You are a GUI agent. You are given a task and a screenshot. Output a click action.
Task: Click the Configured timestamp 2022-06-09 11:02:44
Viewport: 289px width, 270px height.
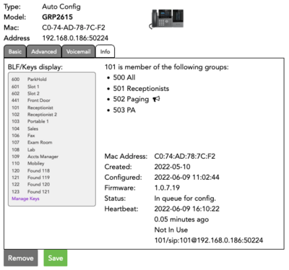coord(186,178)
